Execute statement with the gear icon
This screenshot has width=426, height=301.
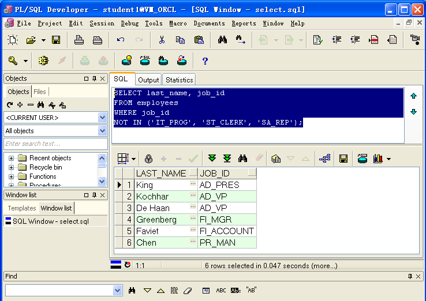(43, 61)
